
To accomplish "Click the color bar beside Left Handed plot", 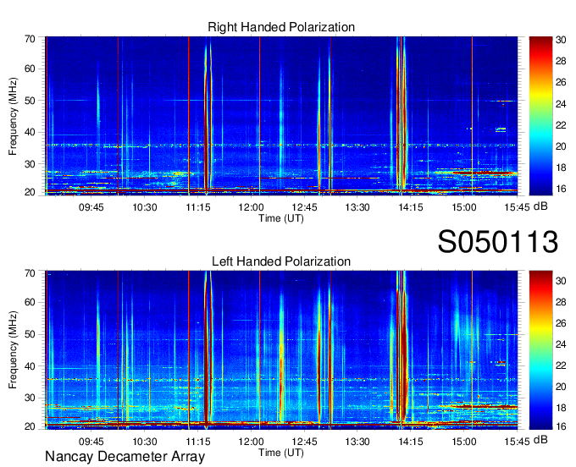I will pyautogui.click(x=540, y=350).
